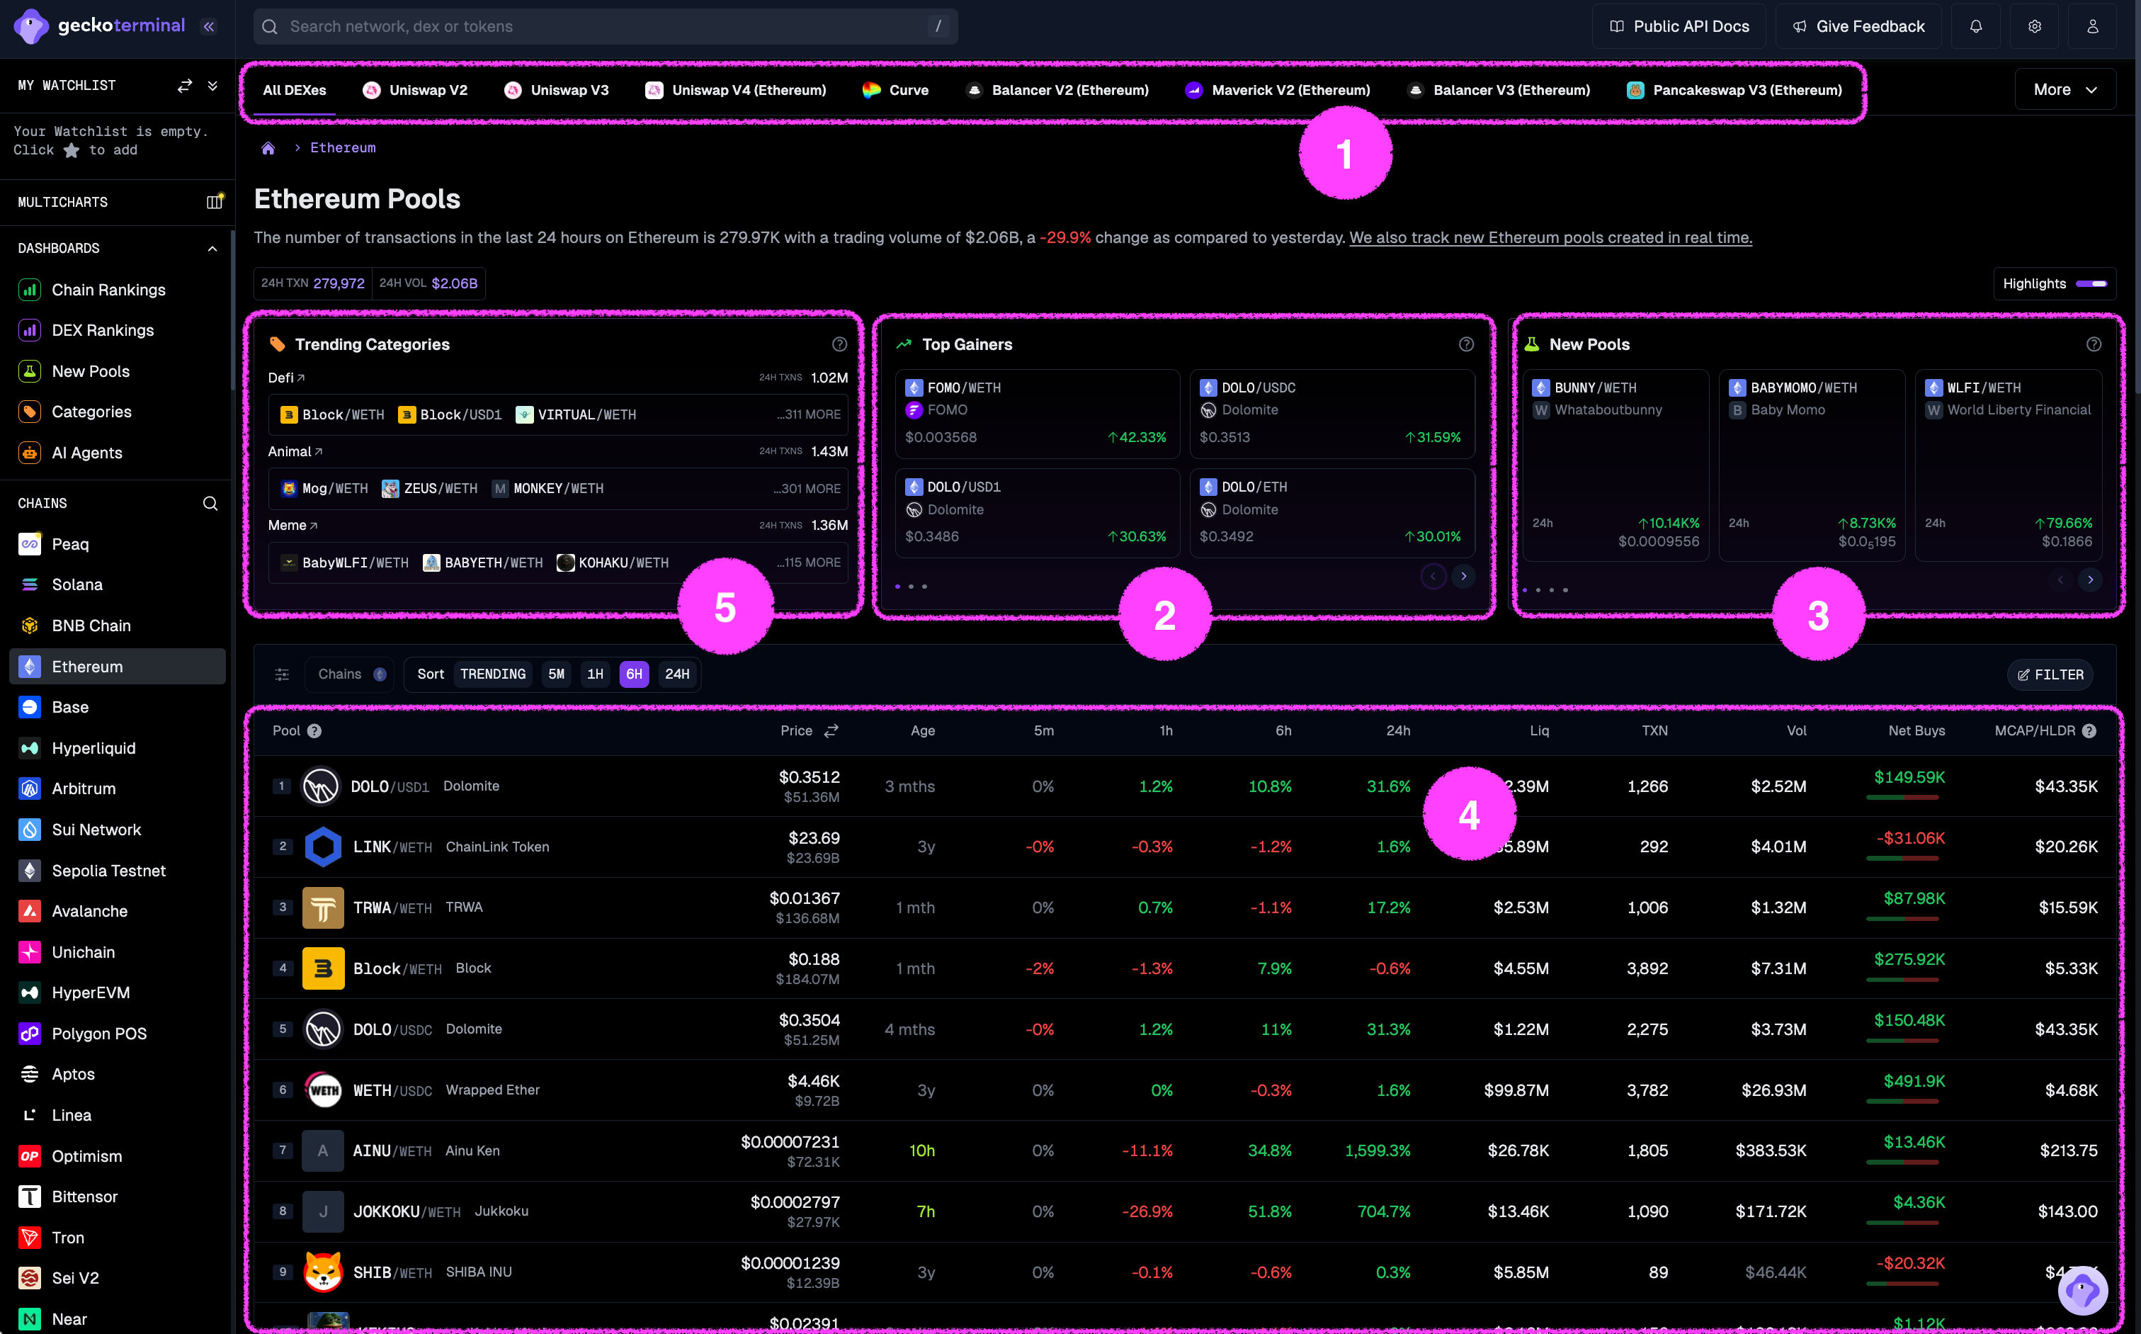Swap the Price column display

pyautogui.click(x=831, y=730)
